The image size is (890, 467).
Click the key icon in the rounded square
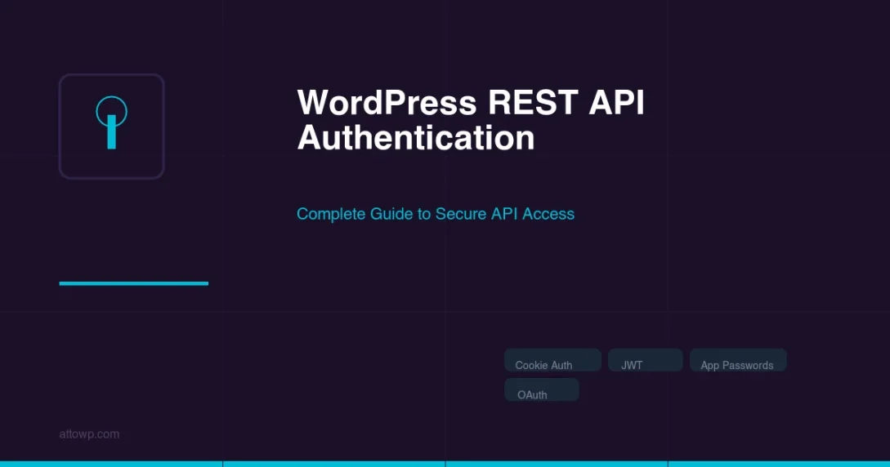pos(111,123)
